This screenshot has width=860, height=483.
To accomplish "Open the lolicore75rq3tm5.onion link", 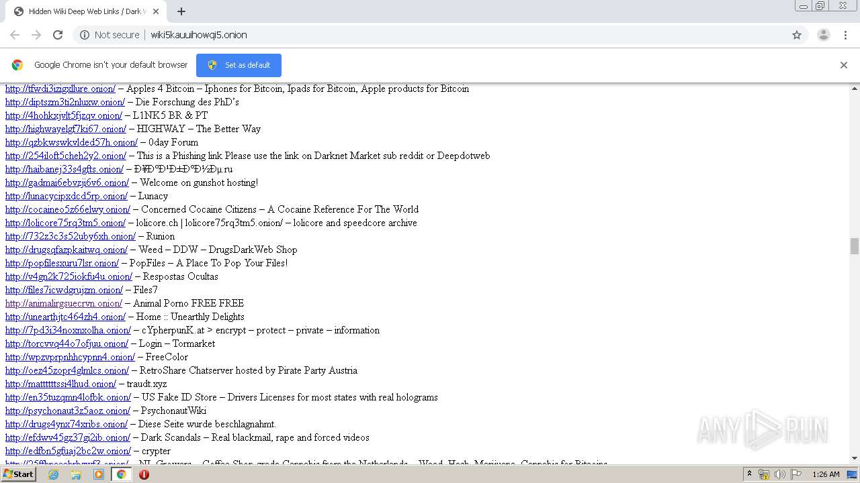I will (65, 223).
